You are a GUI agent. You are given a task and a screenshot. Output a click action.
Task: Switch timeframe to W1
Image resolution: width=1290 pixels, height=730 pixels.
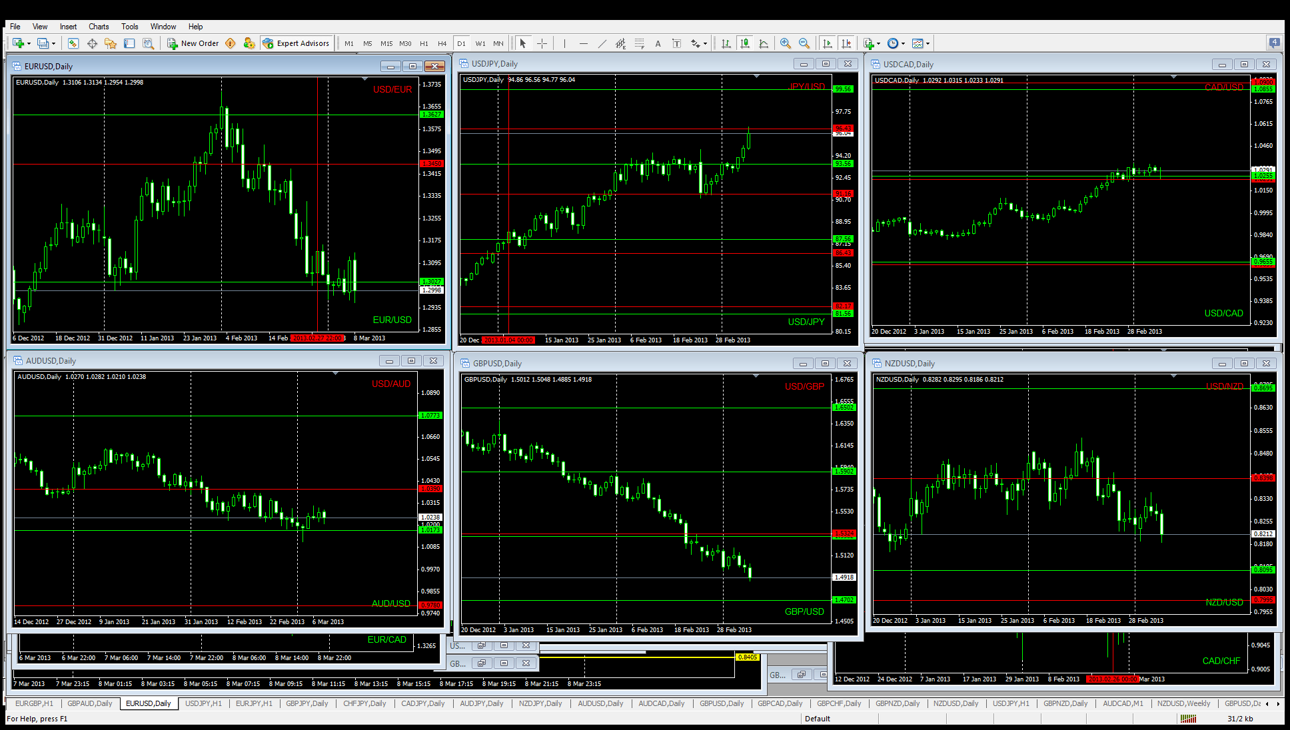click(480, 43)
